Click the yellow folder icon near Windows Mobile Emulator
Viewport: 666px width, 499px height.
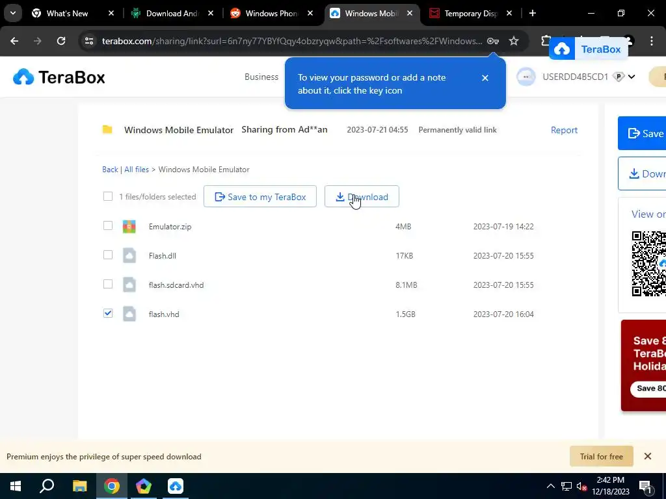point(107,130)
